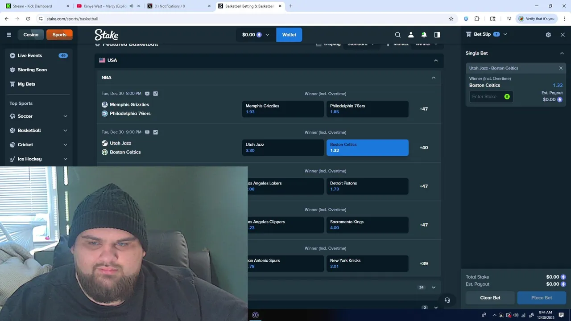Open the balance currency dropdown
This screenshot has width=571, height=321.
pyautogui.click(x=256, y=35)
